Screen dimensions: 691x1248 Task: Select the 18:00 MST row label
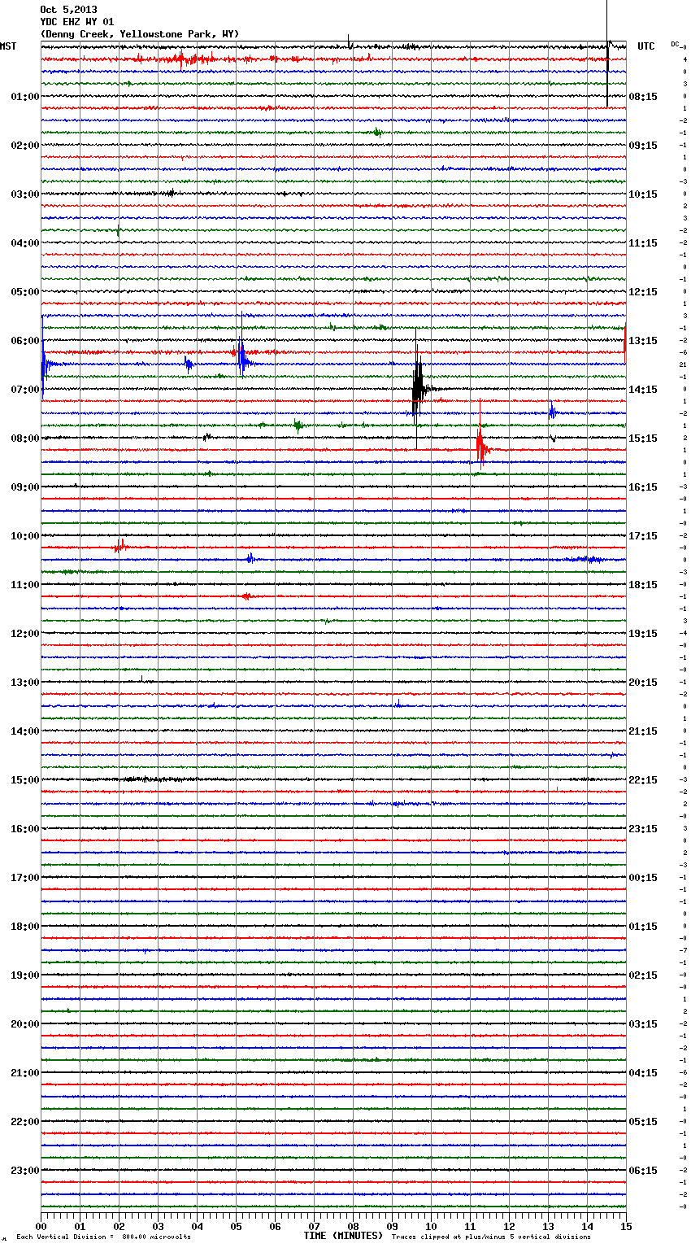[x=25, y=927]
